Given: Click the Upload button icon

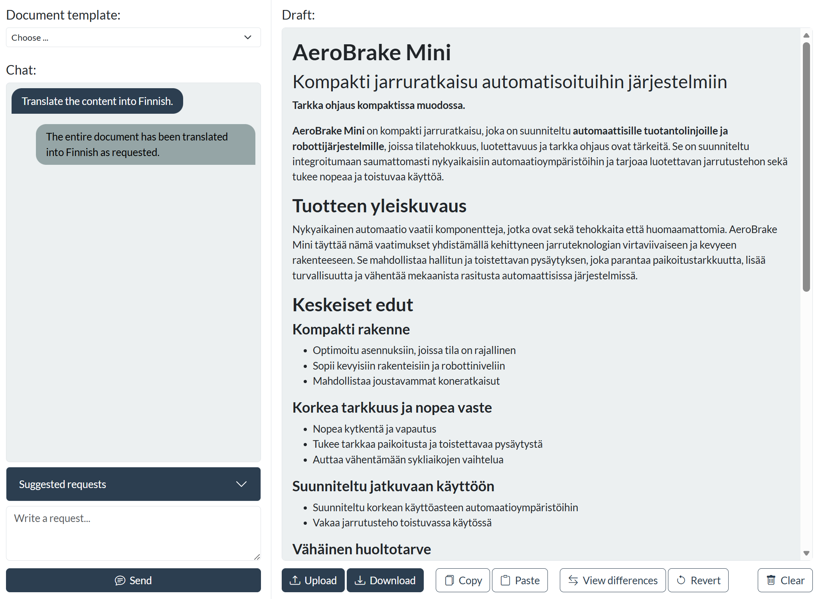Looking at the screenshot, I should [x=295, y=580].
